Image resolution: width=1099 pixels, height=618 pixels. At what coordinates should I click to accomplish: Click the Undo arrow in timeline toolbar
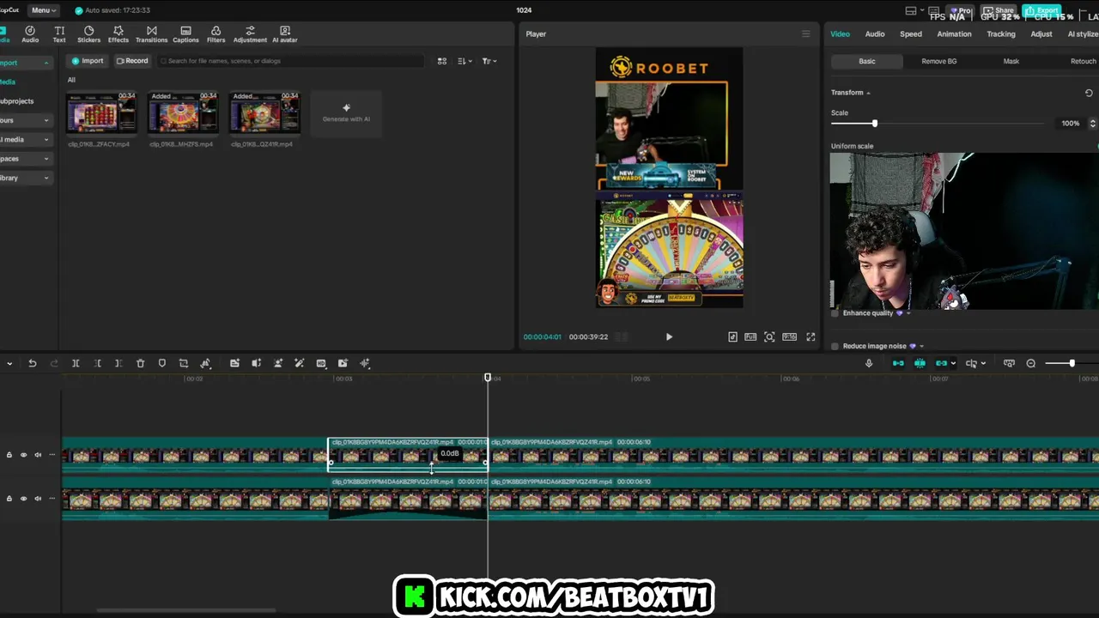point(32,363)
